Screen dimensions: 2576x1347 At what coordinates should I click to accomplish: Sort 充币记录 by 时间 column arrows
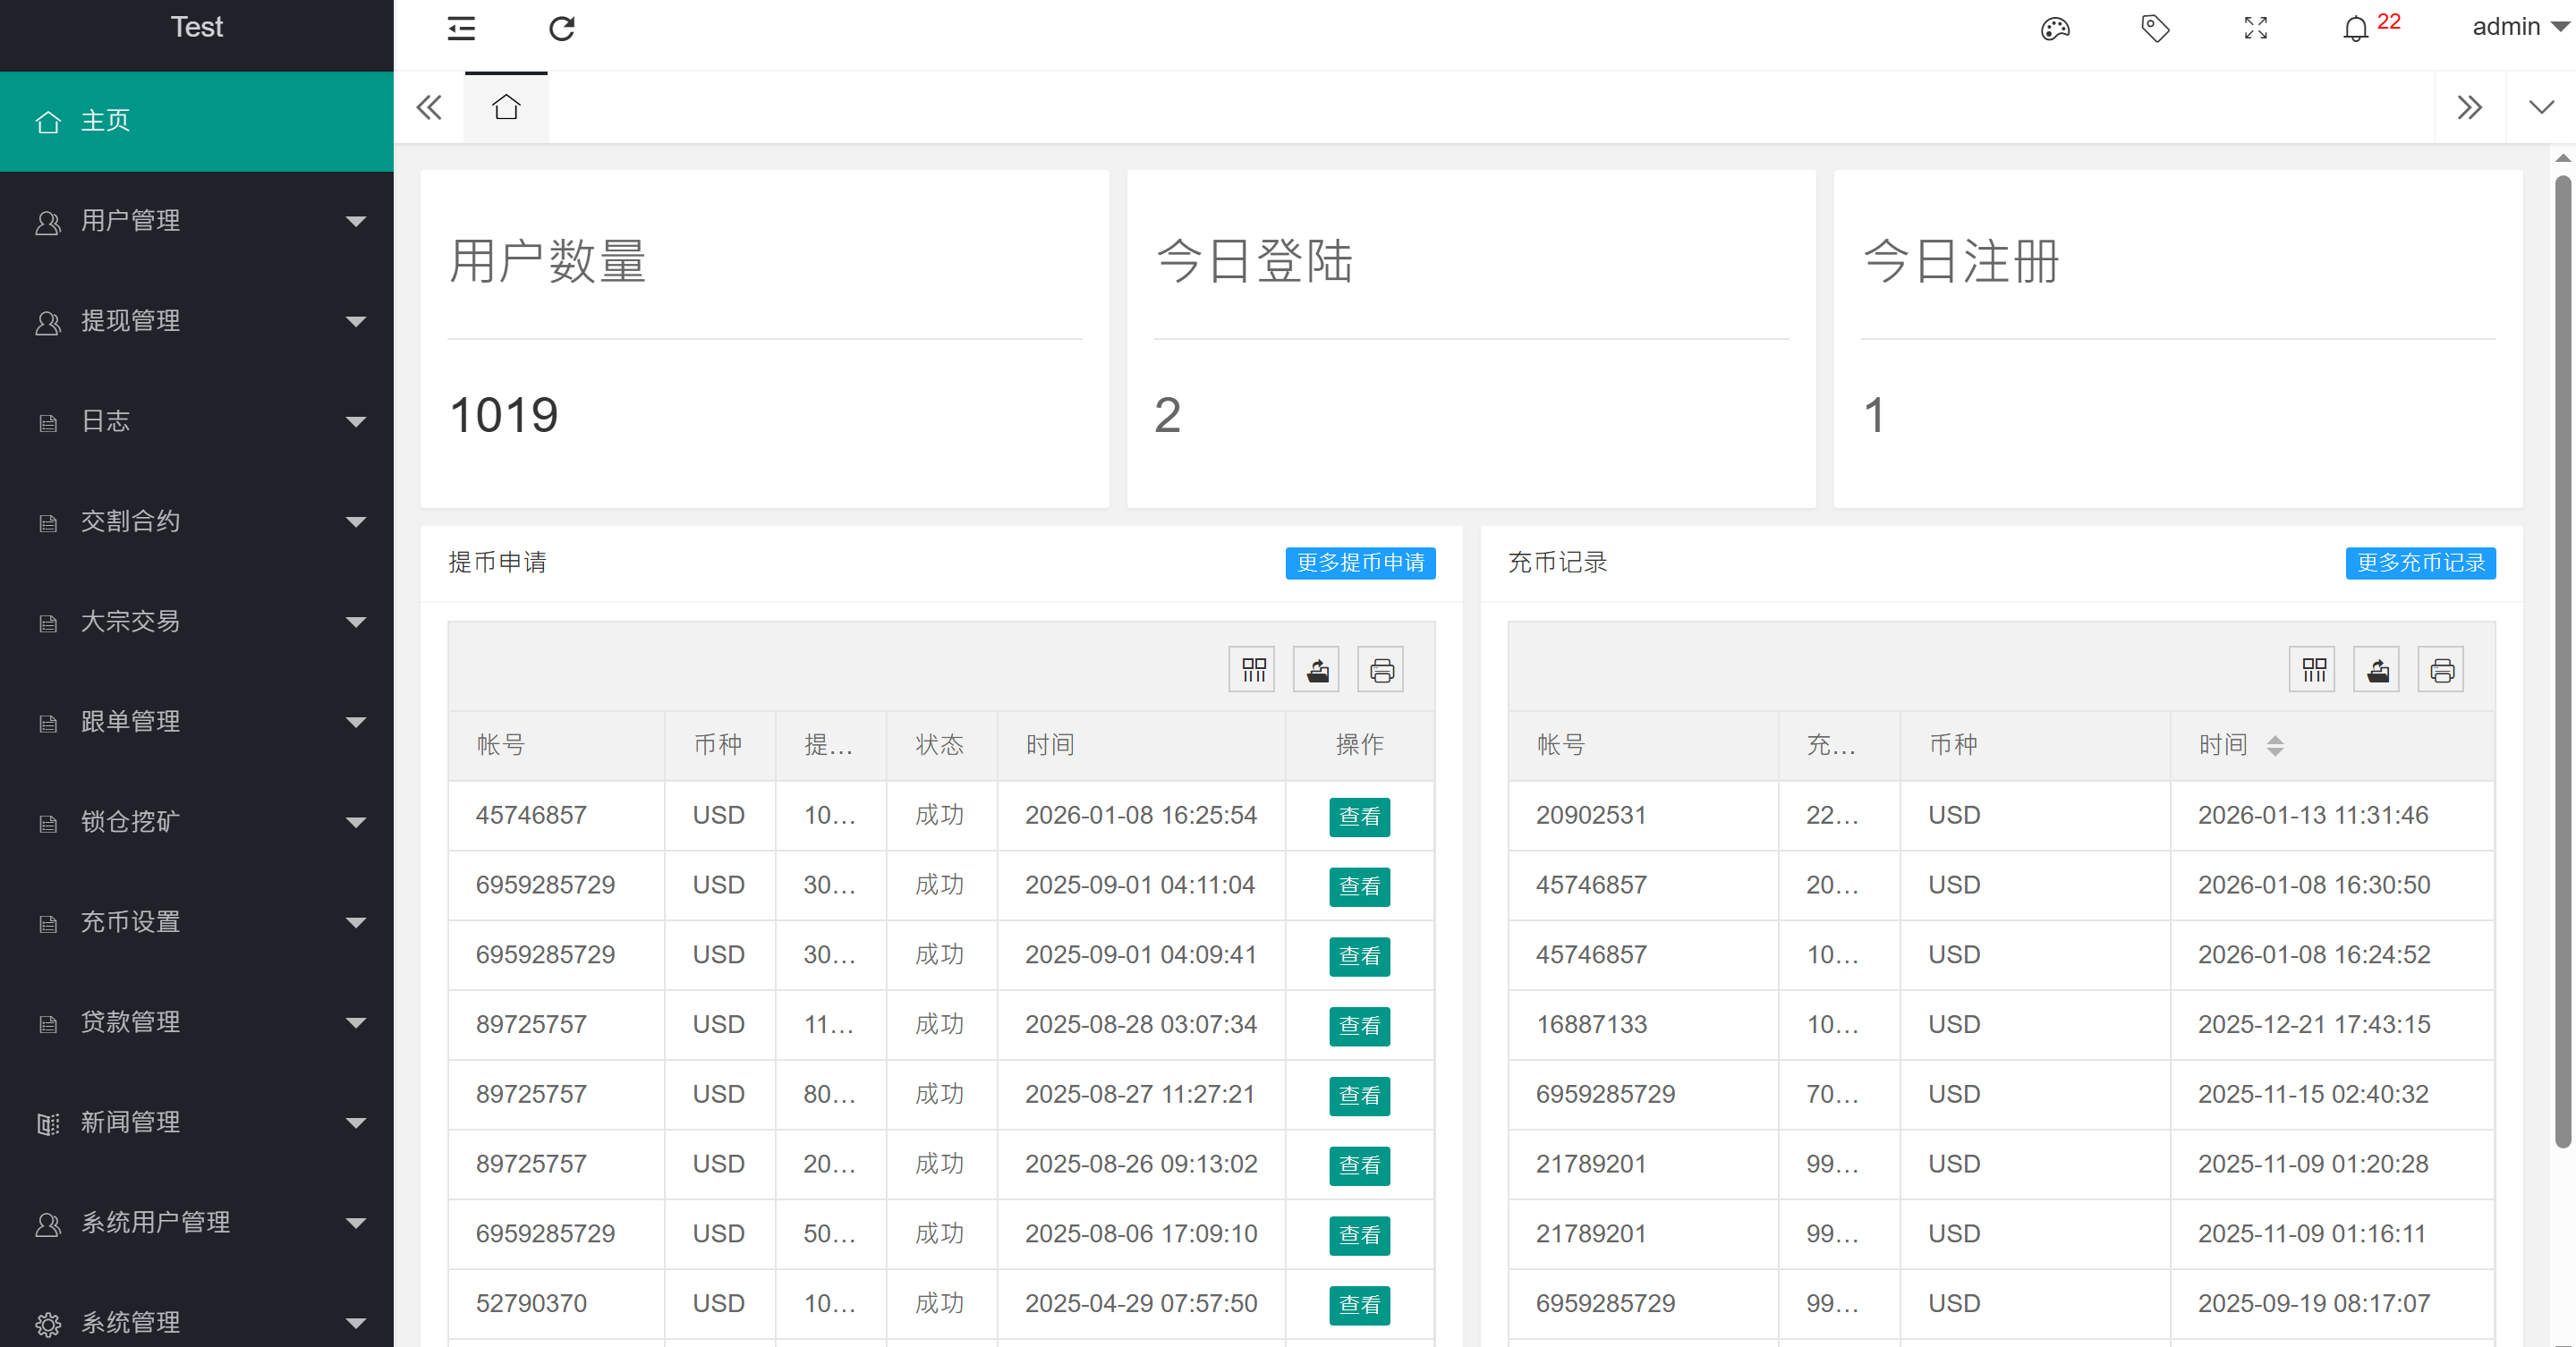coord(2275,745)
